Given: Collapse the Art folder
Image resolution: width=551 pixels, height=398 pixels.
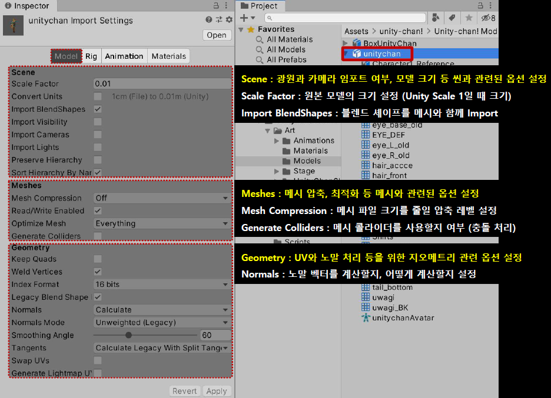Looking at the screenshot, I should pos(267,131).
